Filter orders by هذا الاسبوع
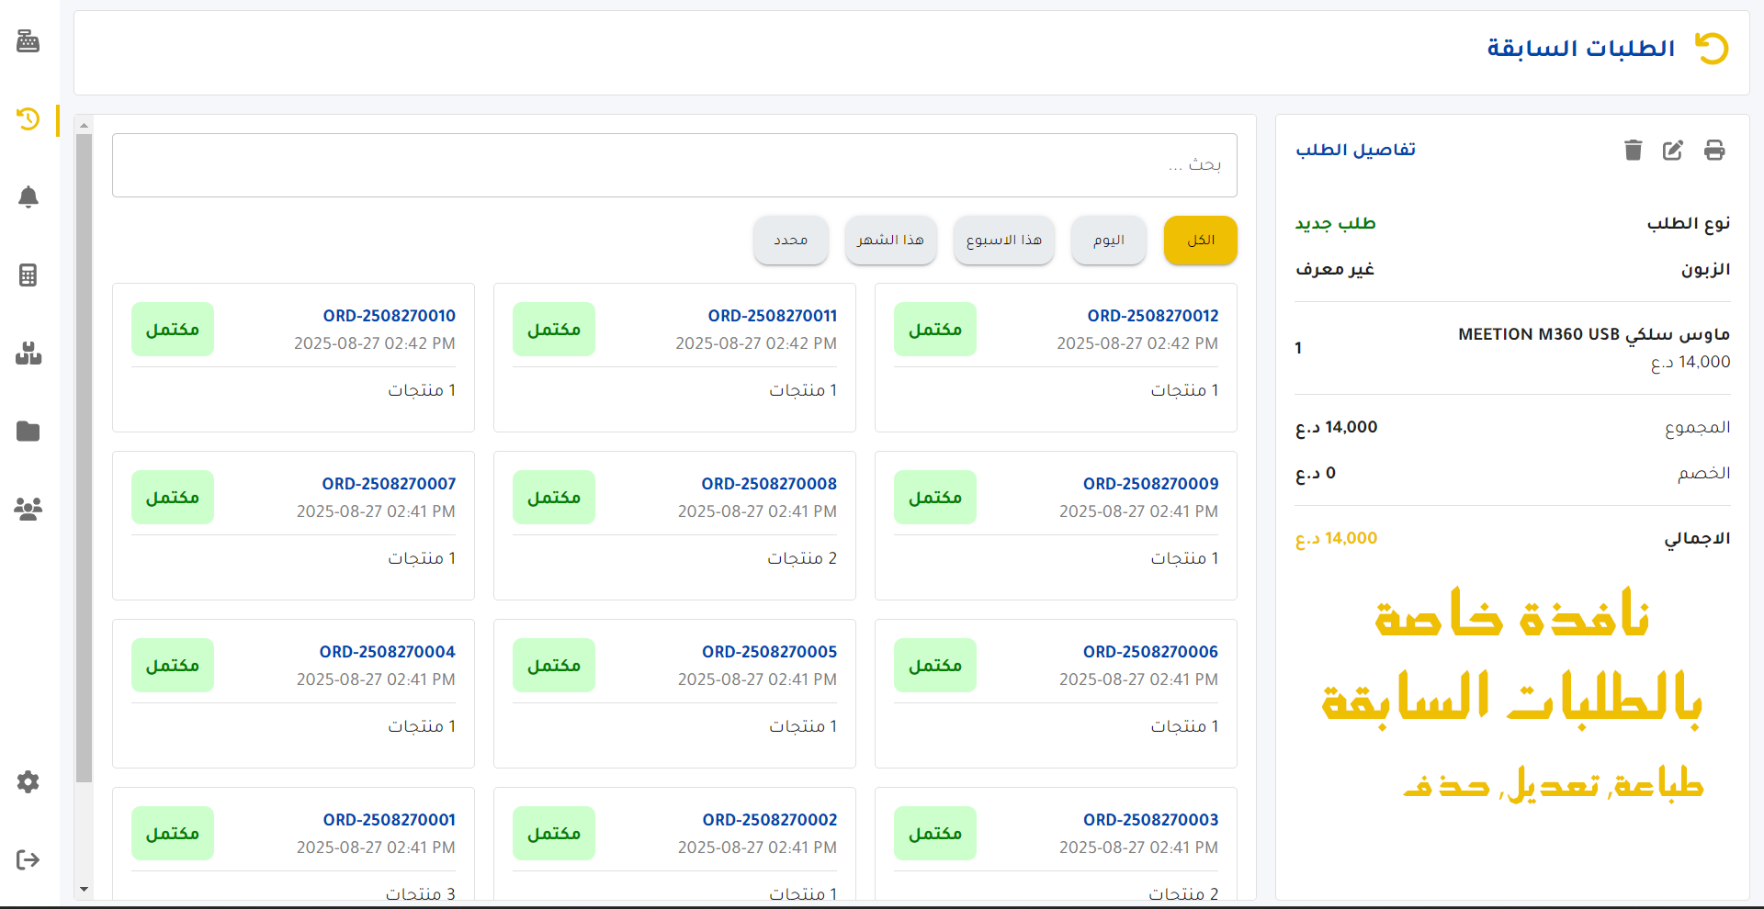1764x909 pixels. point(1003,241)
